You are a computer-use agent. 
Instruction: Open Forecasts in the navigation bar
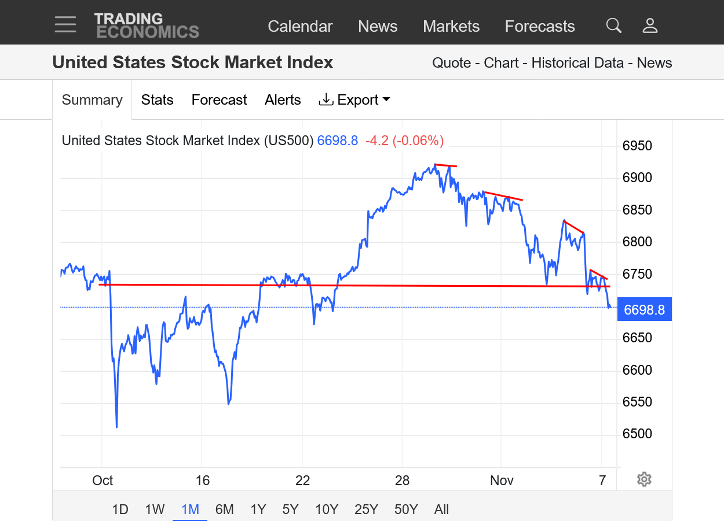click(x=540, y=26)
